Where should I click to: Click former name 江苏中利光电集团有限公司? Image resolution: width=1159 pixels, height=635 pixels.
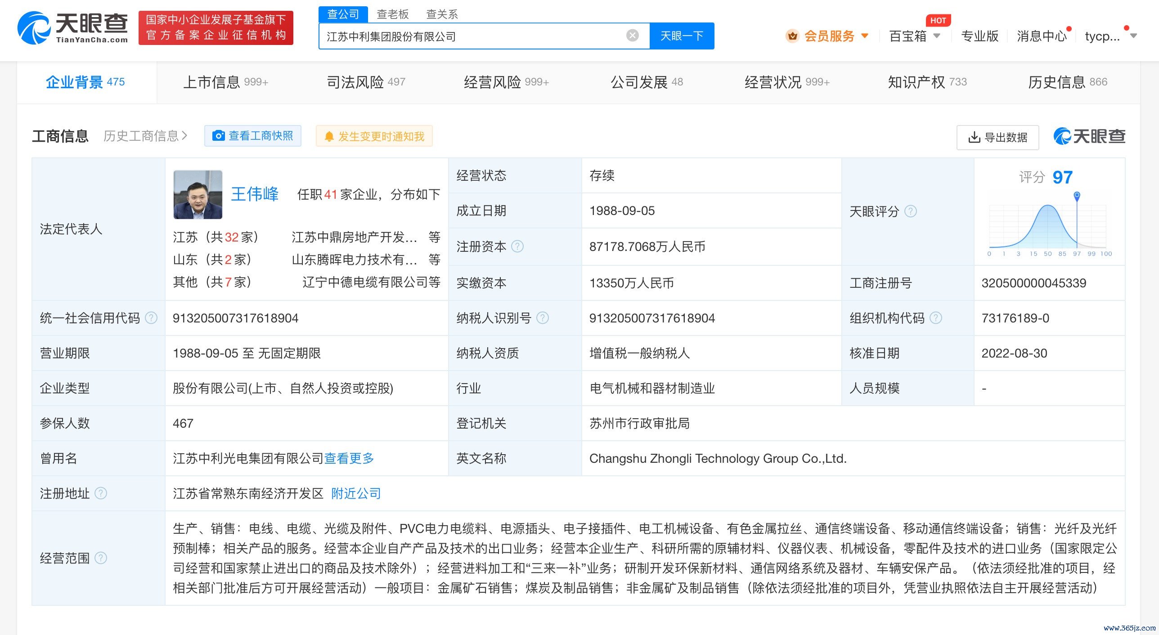pyautogui.click(x=248, y=458)
